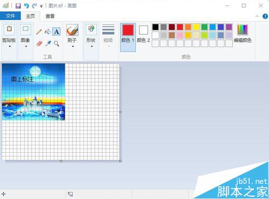Expand the Shapes (形状) dropdown arrow

pos(91,46)
